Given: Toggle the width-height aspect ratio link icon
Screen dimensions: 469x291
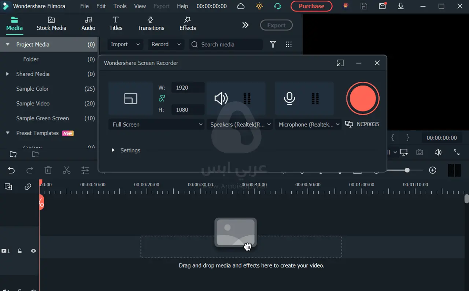Looking at the screenshot, I should (162, 98).
